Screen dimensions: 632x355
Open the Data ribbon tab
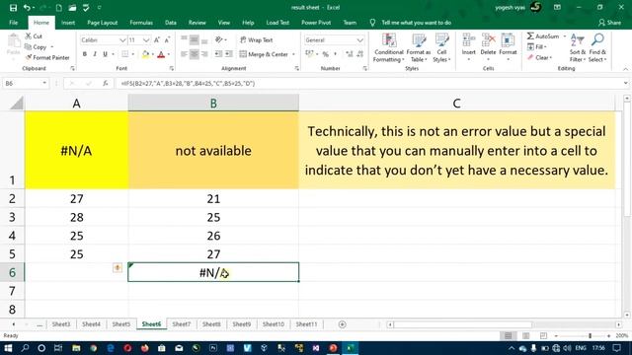tap(171, 23)
